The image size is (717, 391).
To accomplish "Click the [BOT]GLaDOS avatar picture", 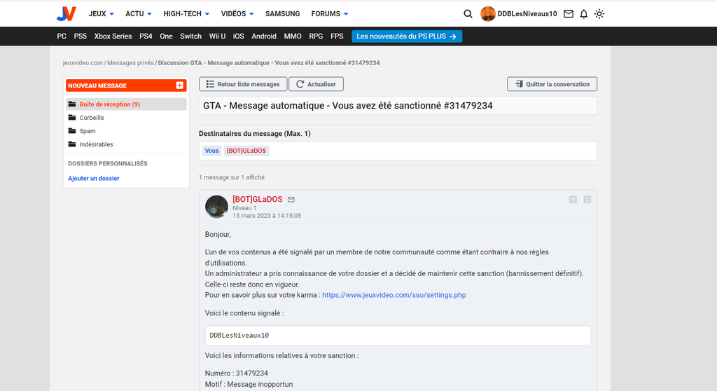I will [x=216, y=207].
